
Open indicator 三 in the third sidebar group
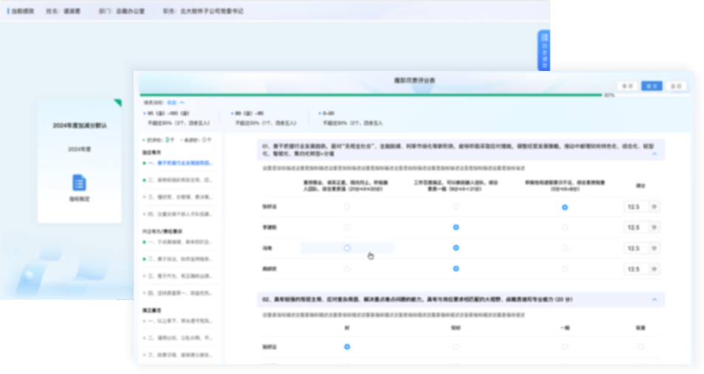(x=179, y=355)
